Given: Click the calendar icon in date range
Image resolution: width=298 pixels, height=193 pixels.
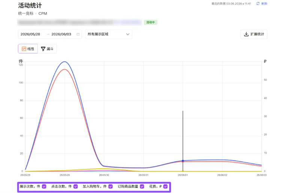Looking at the screenshot, I should [x=78, y=34].
